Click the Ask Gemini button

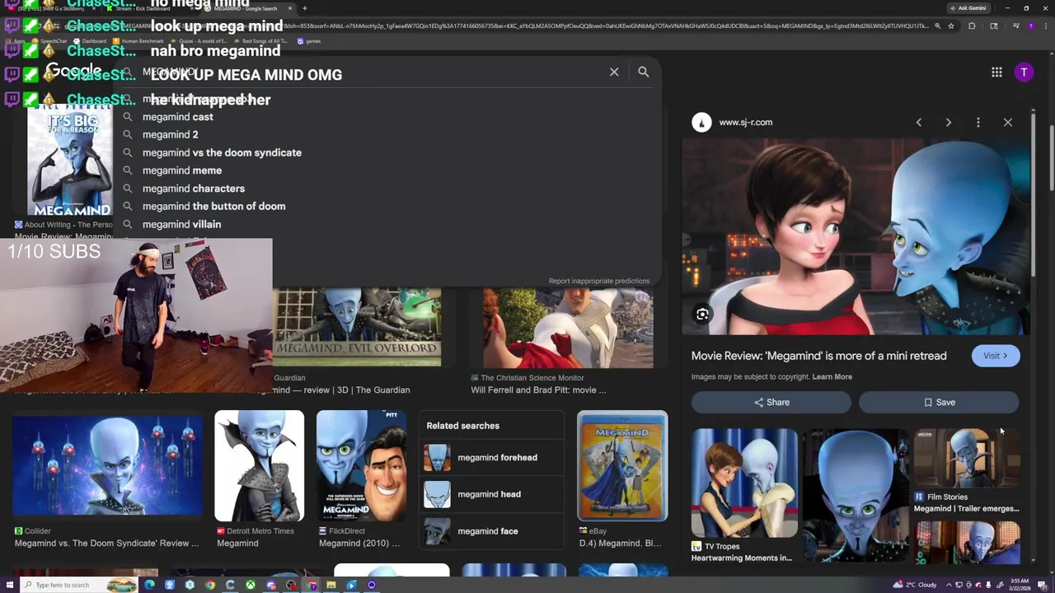pos(968,8)
